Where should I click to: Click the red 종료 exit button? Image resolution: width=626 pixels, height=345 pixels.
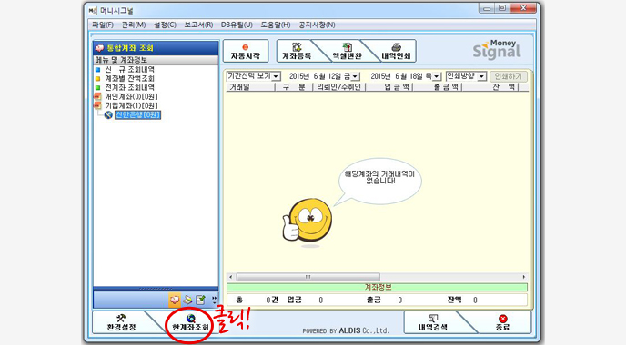click(502, 322)
